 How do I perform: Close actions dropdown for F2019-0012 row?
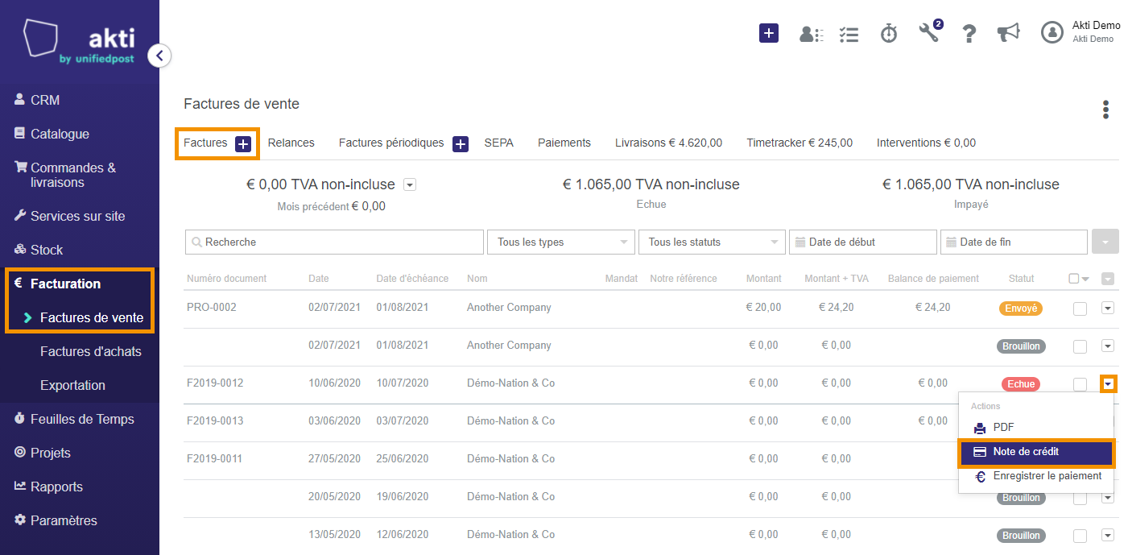coord(1109,384)
